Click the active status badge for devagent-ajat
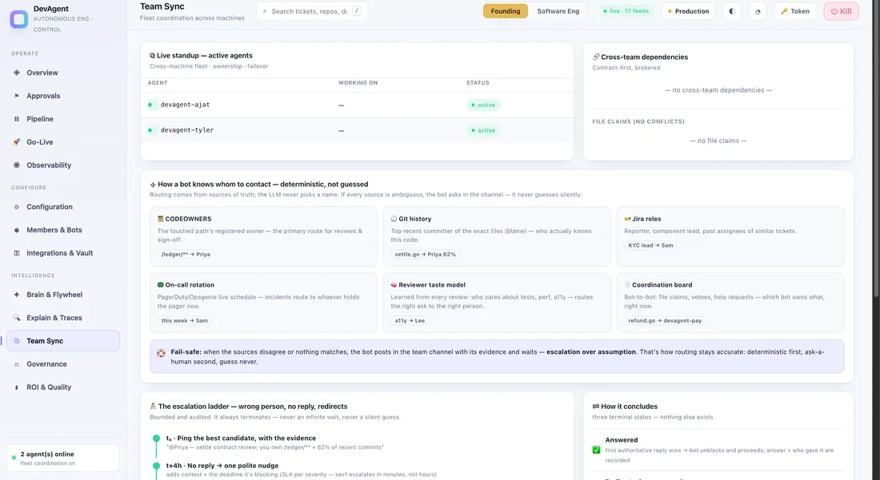This screenshot has width=880, height=480. (x=483, y=105)
